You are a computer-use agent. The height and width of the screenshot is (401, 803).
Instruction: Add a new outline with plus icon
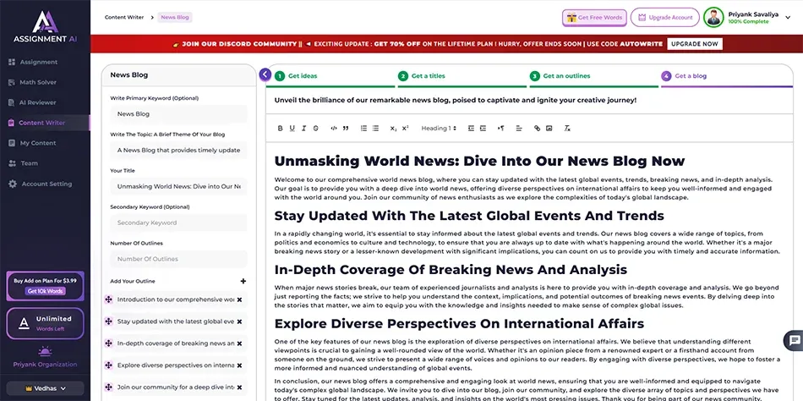pyautogui.click(x=243, y=281)
